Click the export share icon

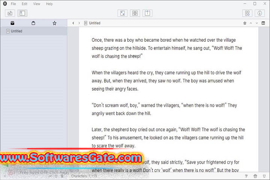[x=147, y=13]
